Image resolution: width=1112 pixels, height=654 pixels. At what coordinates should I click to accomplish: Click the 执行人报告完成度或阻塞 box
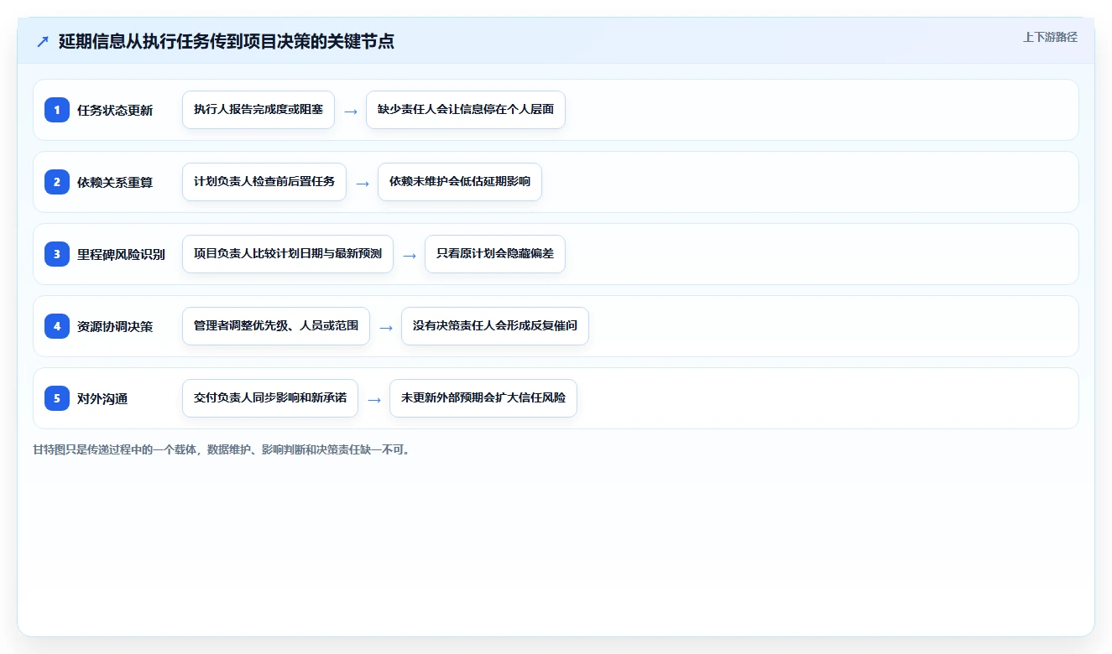pos(258,110)
